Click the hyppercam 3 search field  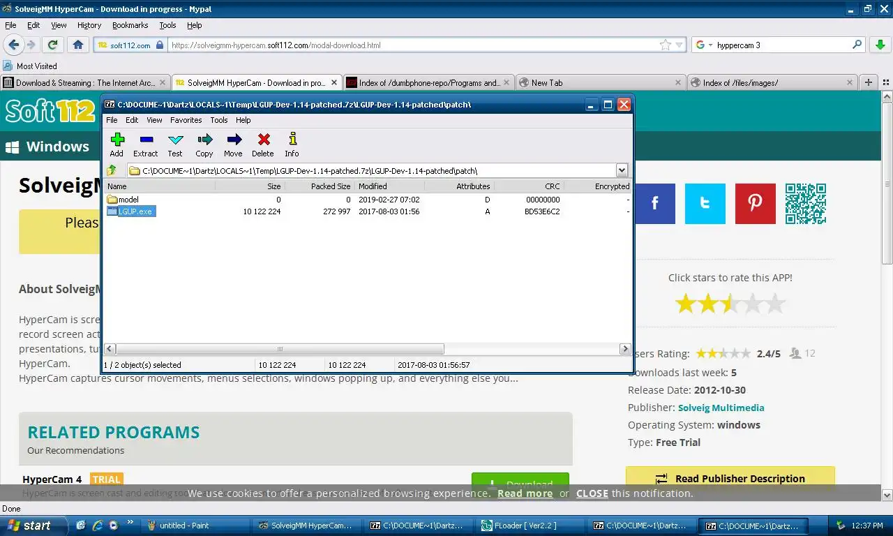coord(783,45)
